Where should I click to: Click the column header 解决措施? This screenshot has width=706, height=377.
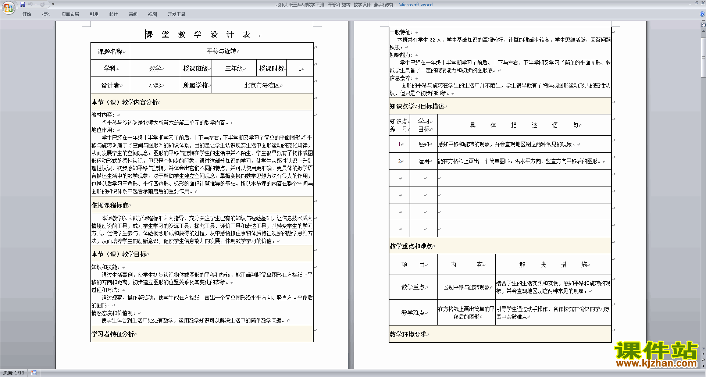(553, 264)
